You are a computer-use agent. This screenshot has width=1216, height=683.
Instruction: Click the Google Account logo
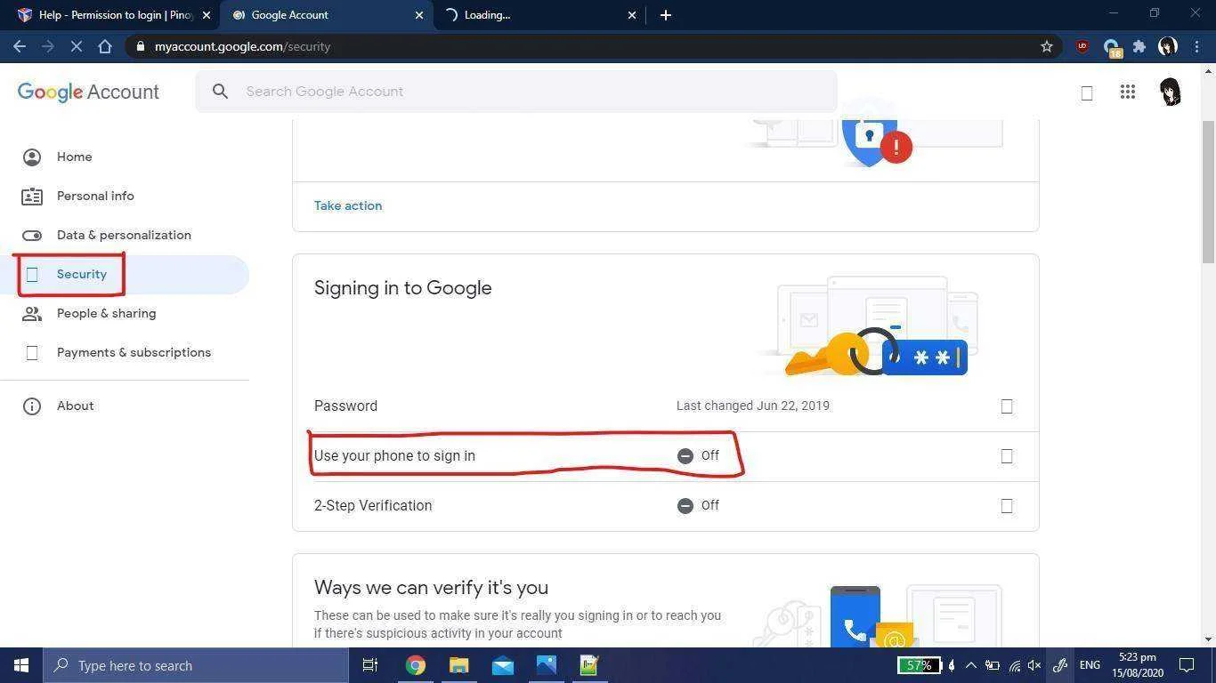coord(88,92)
